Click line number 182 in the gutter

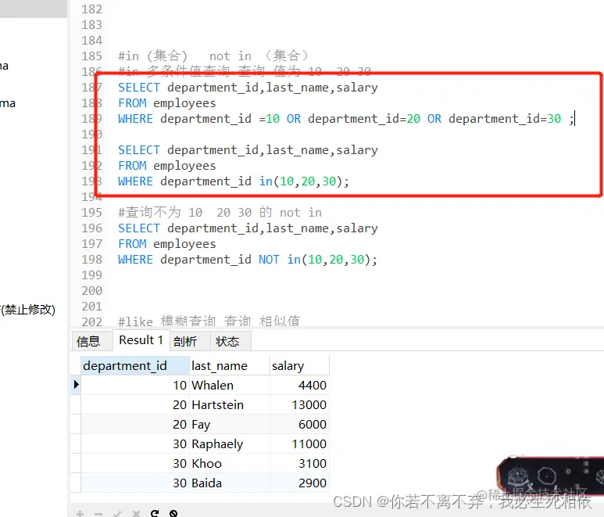pyautogui.click(x=91, y=9)
